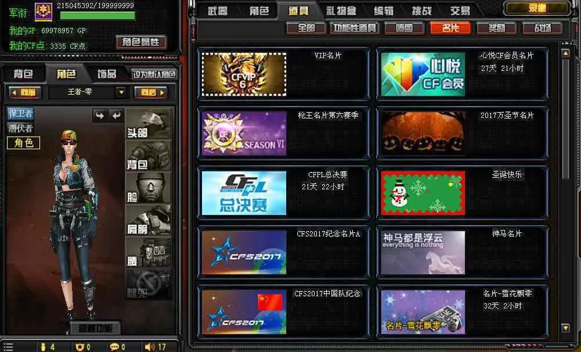
Task: Click the clan shield icon showing 0
Action: pos(83,347)
